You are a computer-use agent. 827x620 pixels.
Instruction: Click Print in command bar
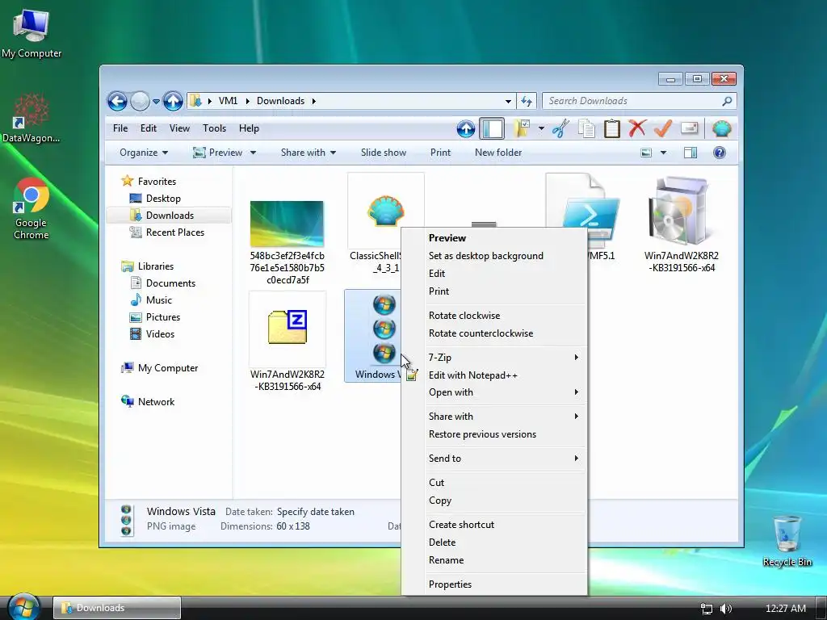pos(440,153)
